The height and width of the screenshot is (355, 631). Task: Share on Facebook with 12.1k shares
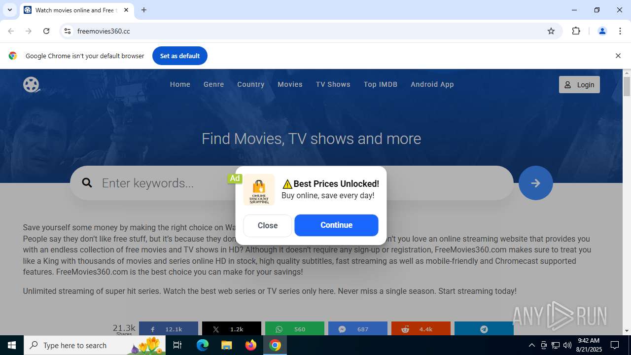(169, 329)
